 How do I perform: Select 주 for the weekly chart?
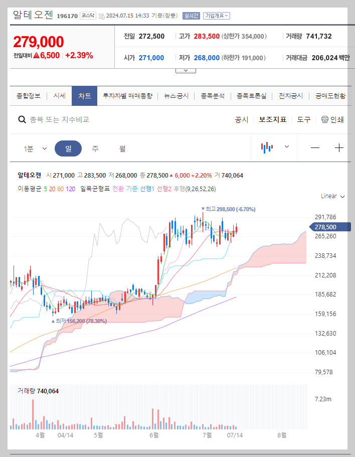click(x=95, y=148)
